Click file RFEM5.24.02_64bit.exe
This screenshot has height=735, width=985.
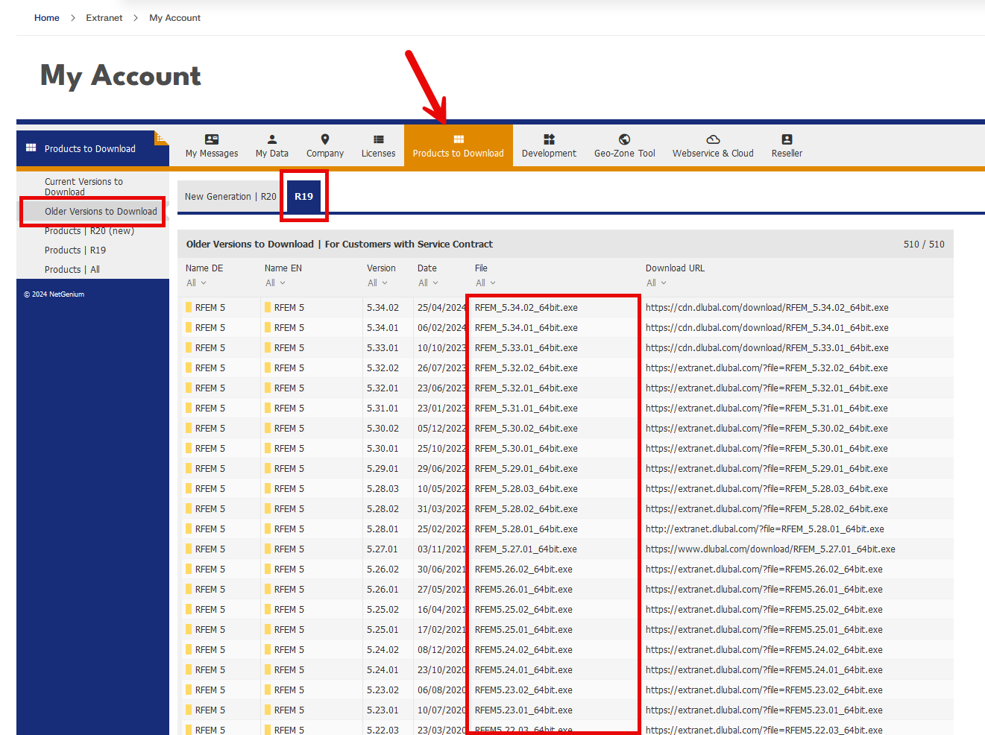pos(523,650)
